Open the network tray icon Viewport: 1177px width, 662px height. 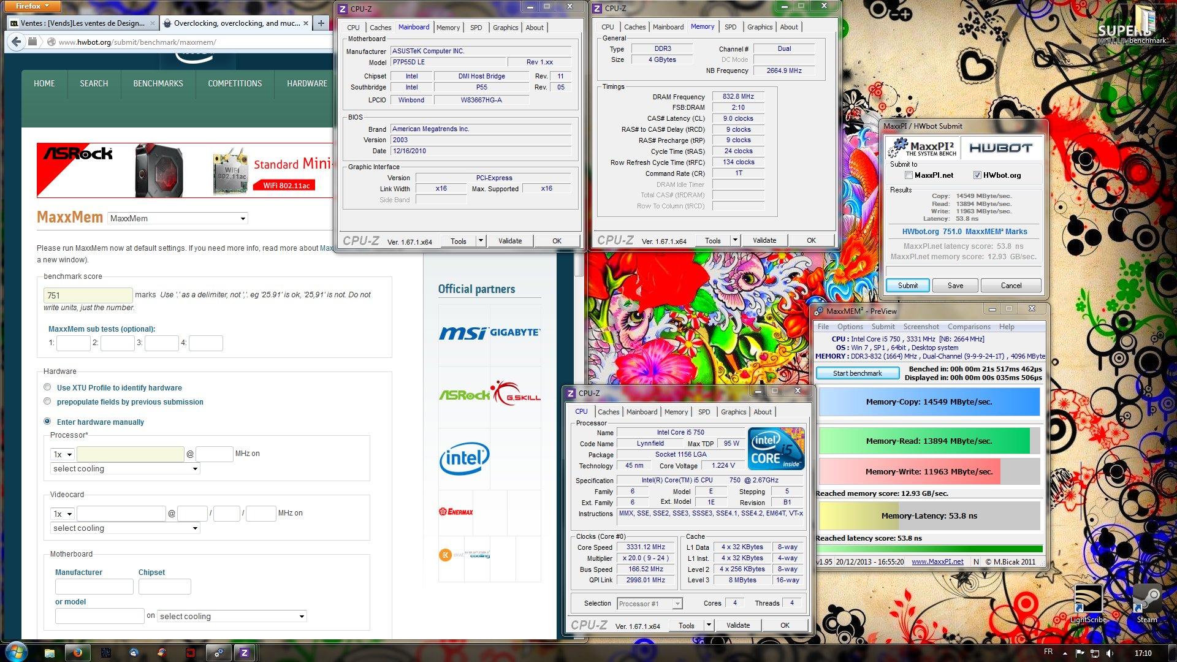coord(1094,653)
